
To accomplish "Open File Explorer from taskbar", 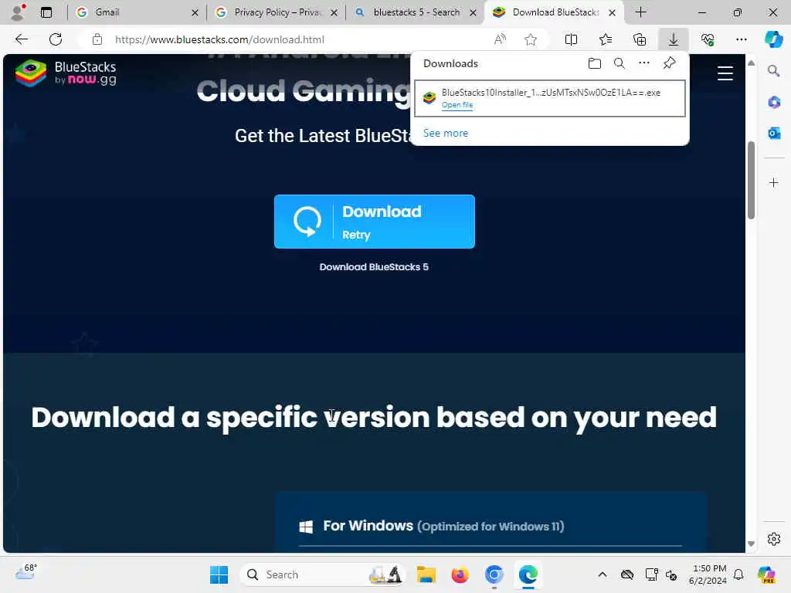I will coord(426,574).
